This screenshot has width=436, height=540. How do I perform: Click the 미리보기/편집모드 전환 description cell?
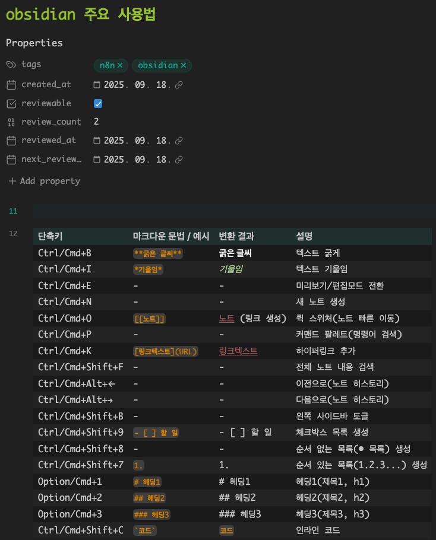(340, 286)
